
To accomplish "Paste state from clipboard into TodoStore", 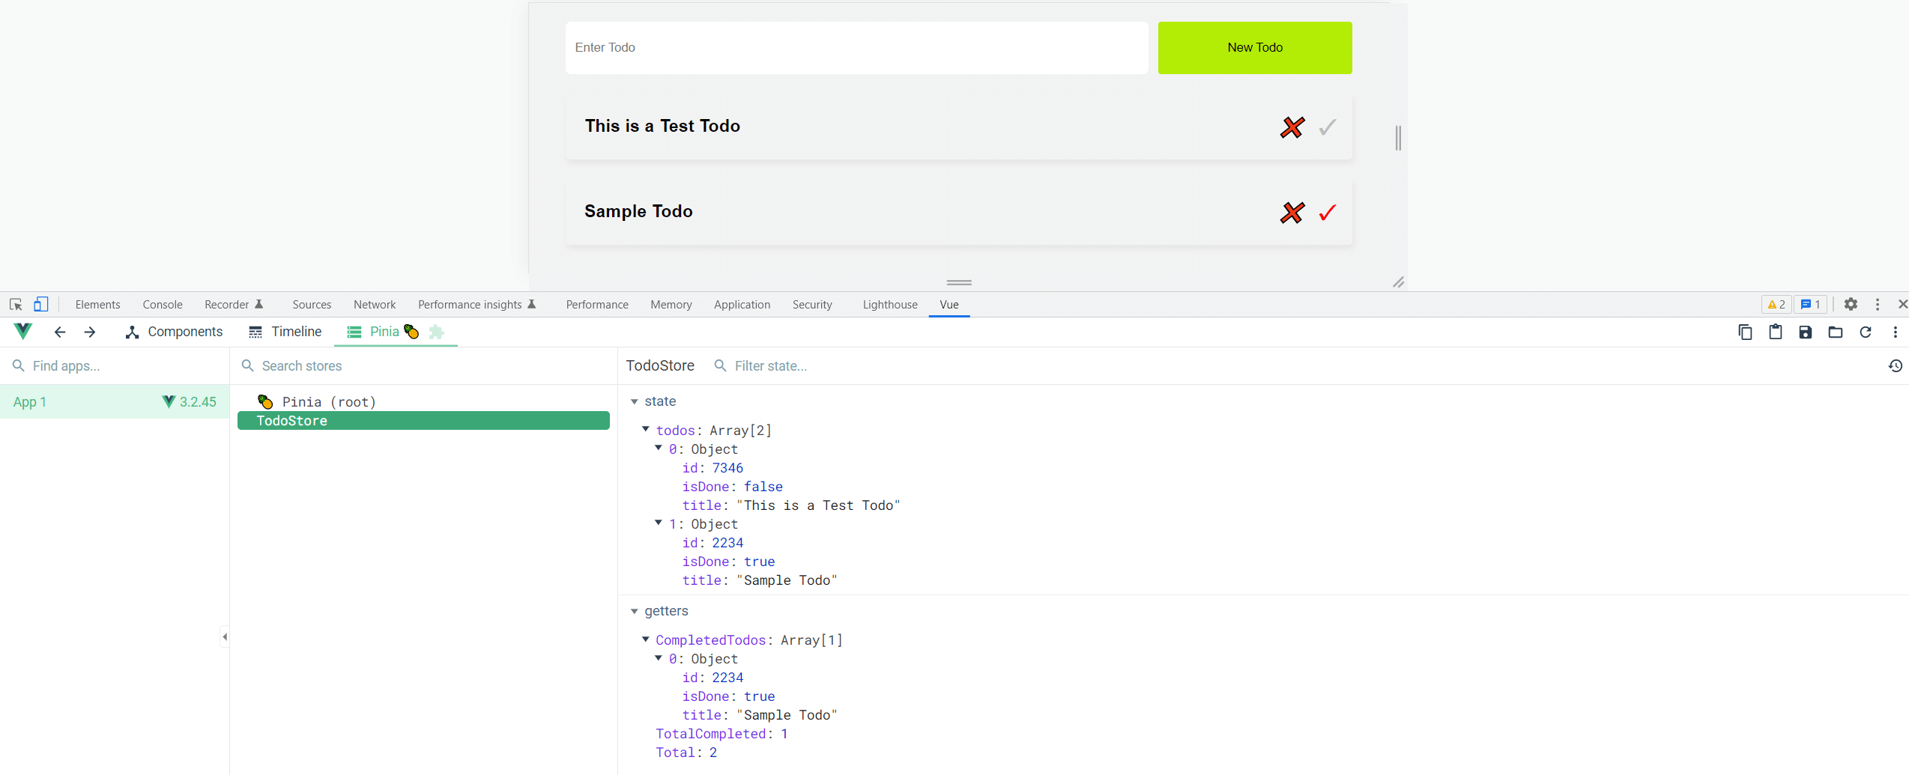I will tap(1775, 332).
